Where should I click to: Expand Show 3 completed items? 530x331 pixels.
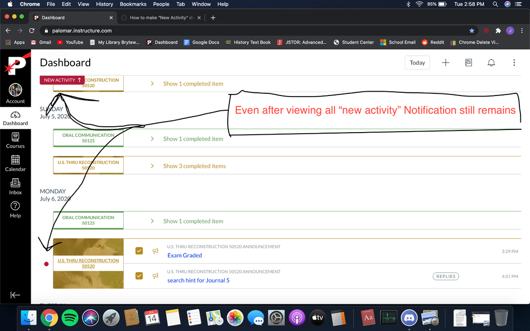click(194, 166)
